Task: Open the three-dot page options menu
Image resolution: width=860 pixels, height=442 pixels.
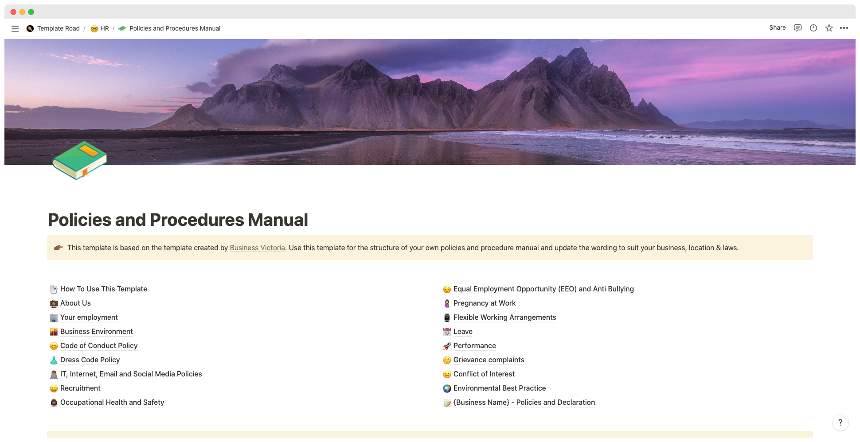Action: click(x=844, y=28)
